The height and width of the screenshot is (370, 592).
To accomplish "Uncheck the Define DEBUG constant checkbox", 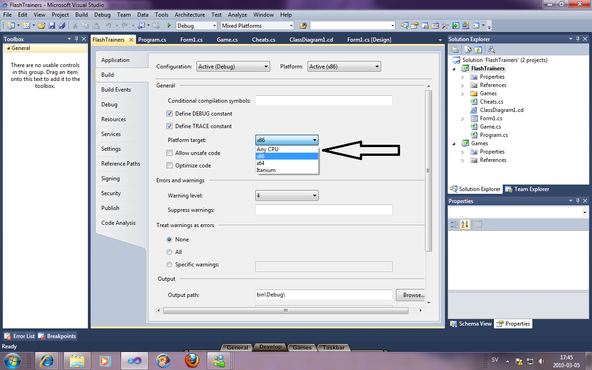I will pos(169,114).
